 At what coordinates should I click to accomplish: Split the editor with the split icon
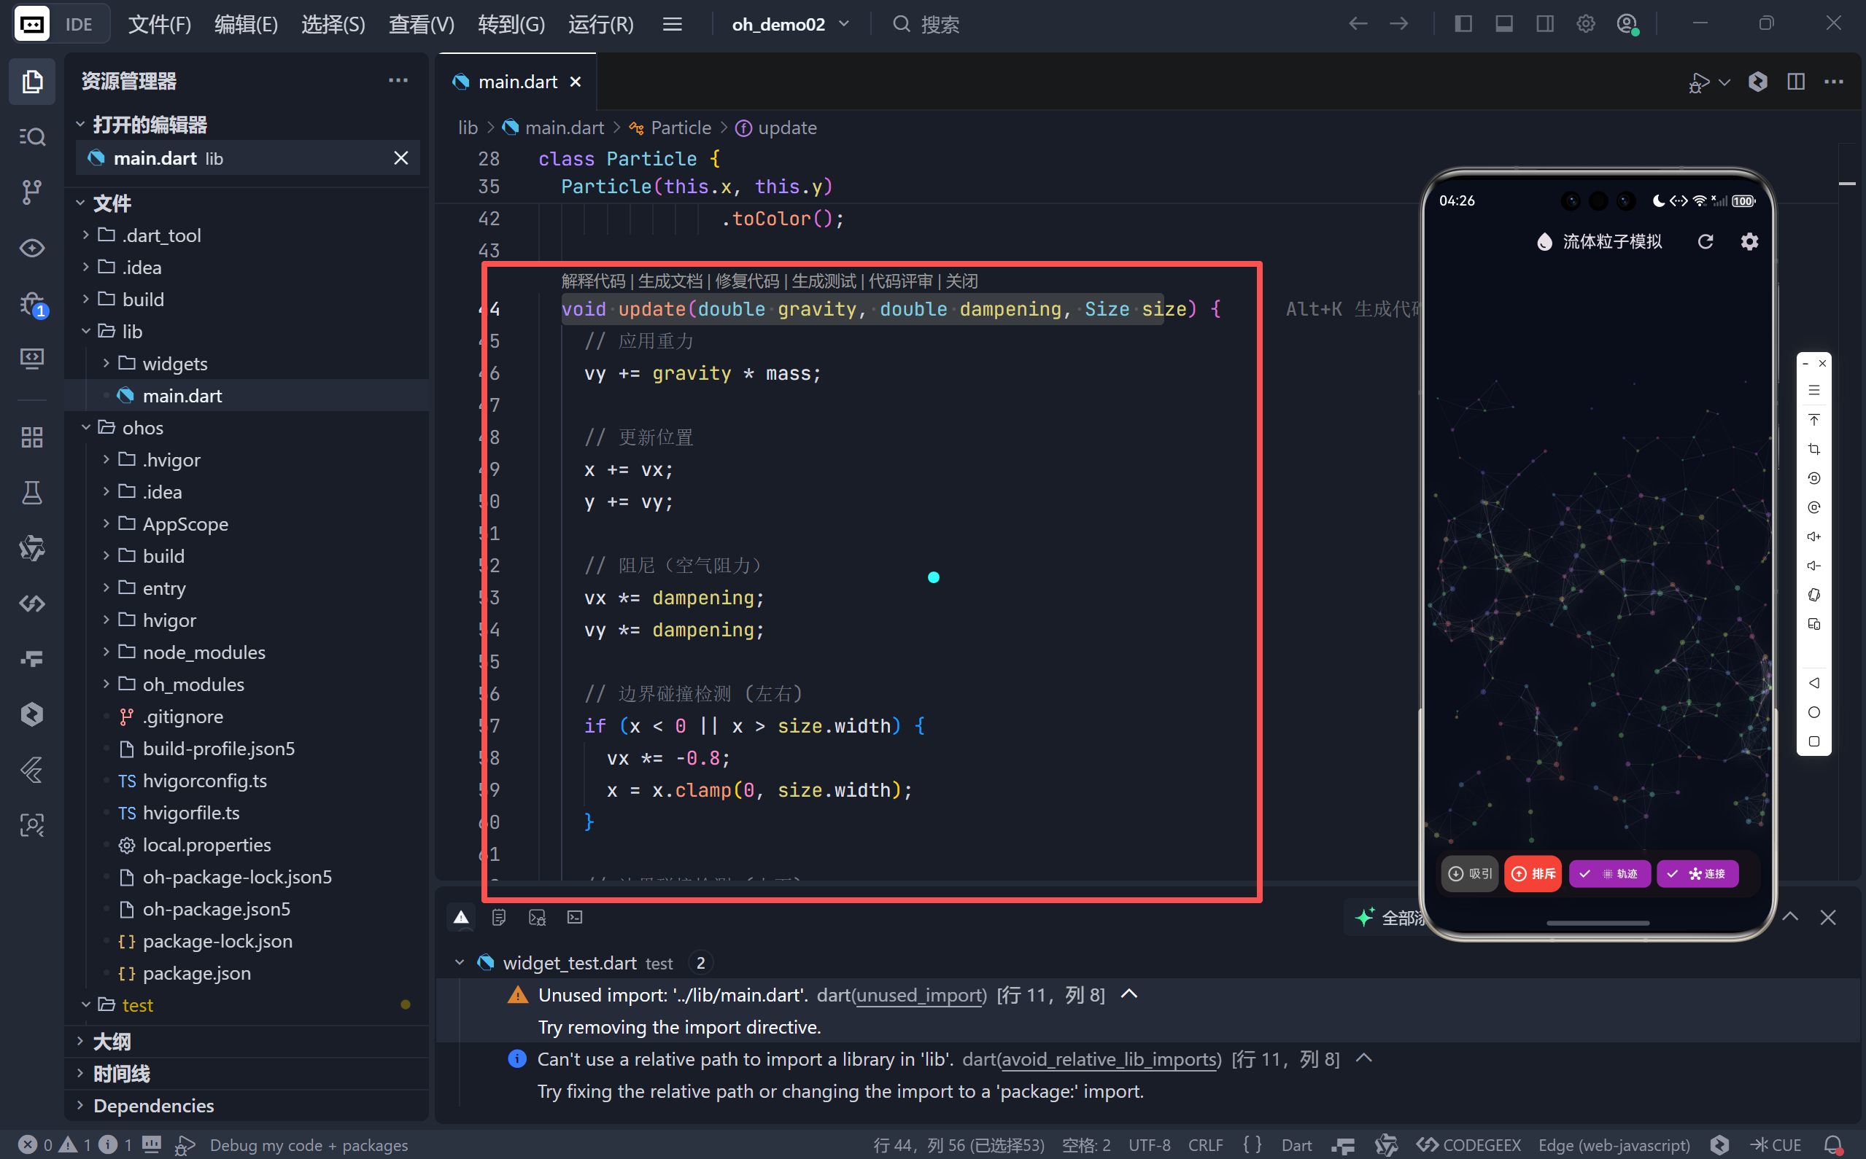pyautogui.click(x=1795, y=82)
